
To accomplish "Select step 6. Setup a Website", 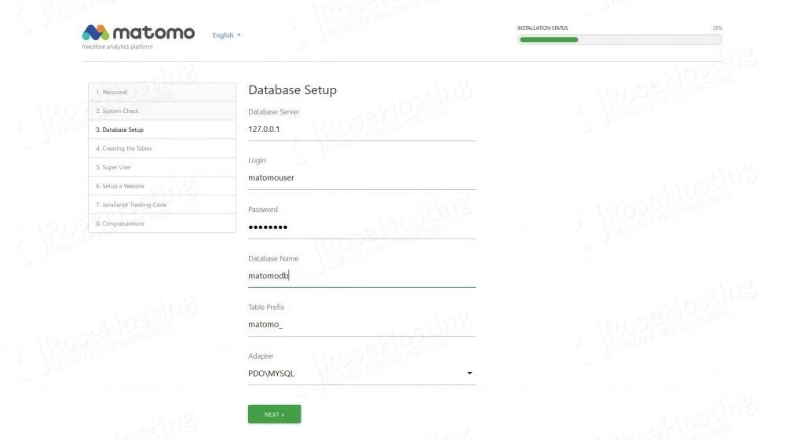I will point(162,186).
